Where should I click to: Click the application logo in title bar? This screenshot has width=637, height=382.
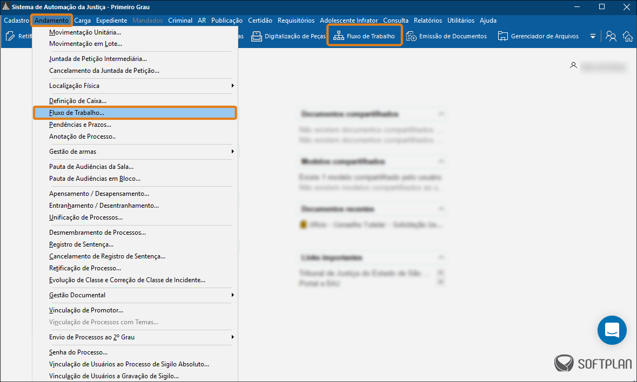6,7
